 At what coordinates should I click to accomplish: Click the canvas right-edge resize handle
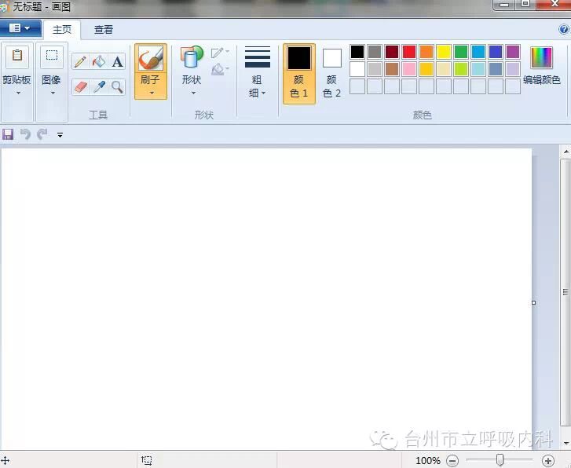click(534, 302)
